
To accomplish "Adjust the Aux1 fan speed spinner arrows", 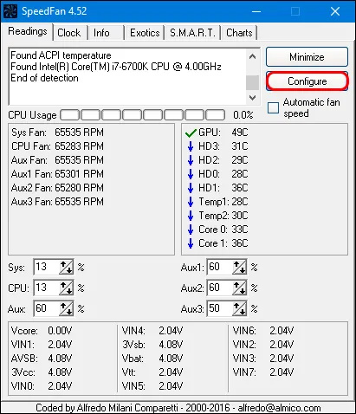I will coord(239,268).
